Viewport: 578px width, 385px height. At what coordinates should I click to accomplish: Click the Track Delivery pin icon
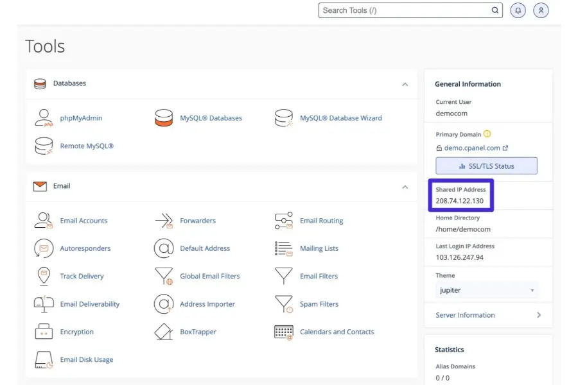pos(44,276)
